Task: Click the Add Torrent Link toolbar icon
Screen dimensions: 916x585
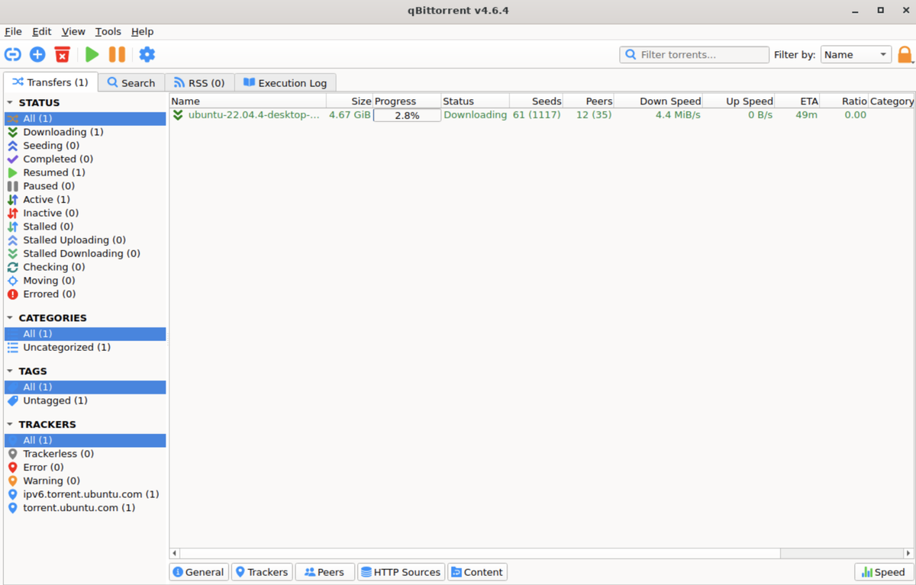Action: point(13,54)
